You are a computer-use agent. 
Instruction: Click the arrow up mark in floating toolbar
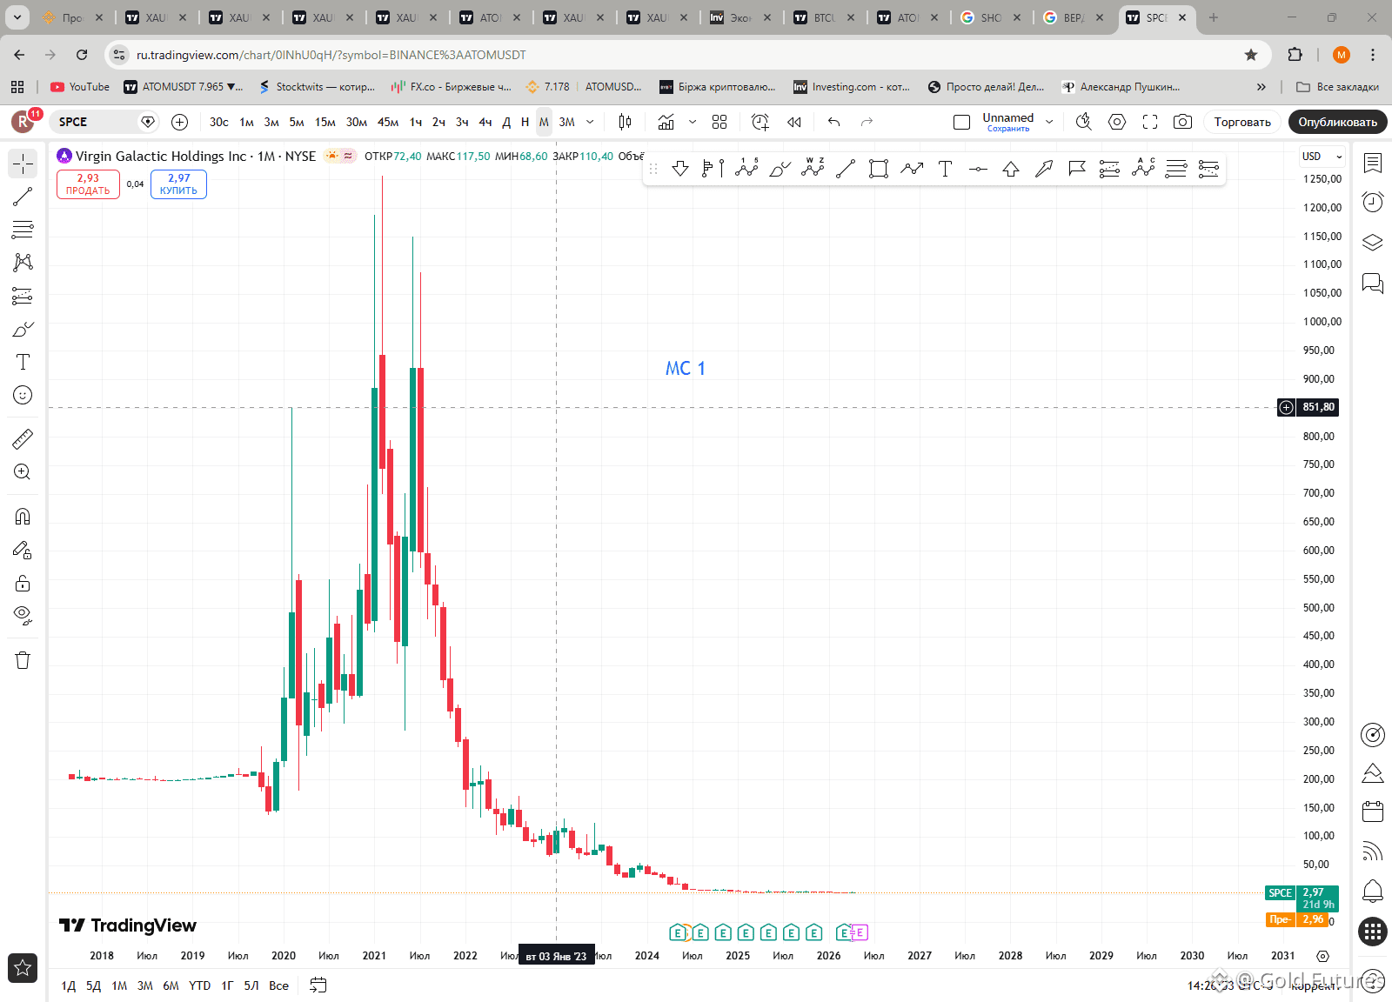coord(1011,169)
